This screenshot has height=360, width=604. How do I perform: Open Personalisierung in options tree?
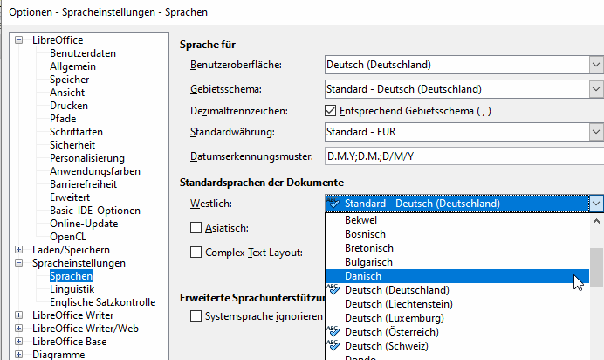pos(87,158)
